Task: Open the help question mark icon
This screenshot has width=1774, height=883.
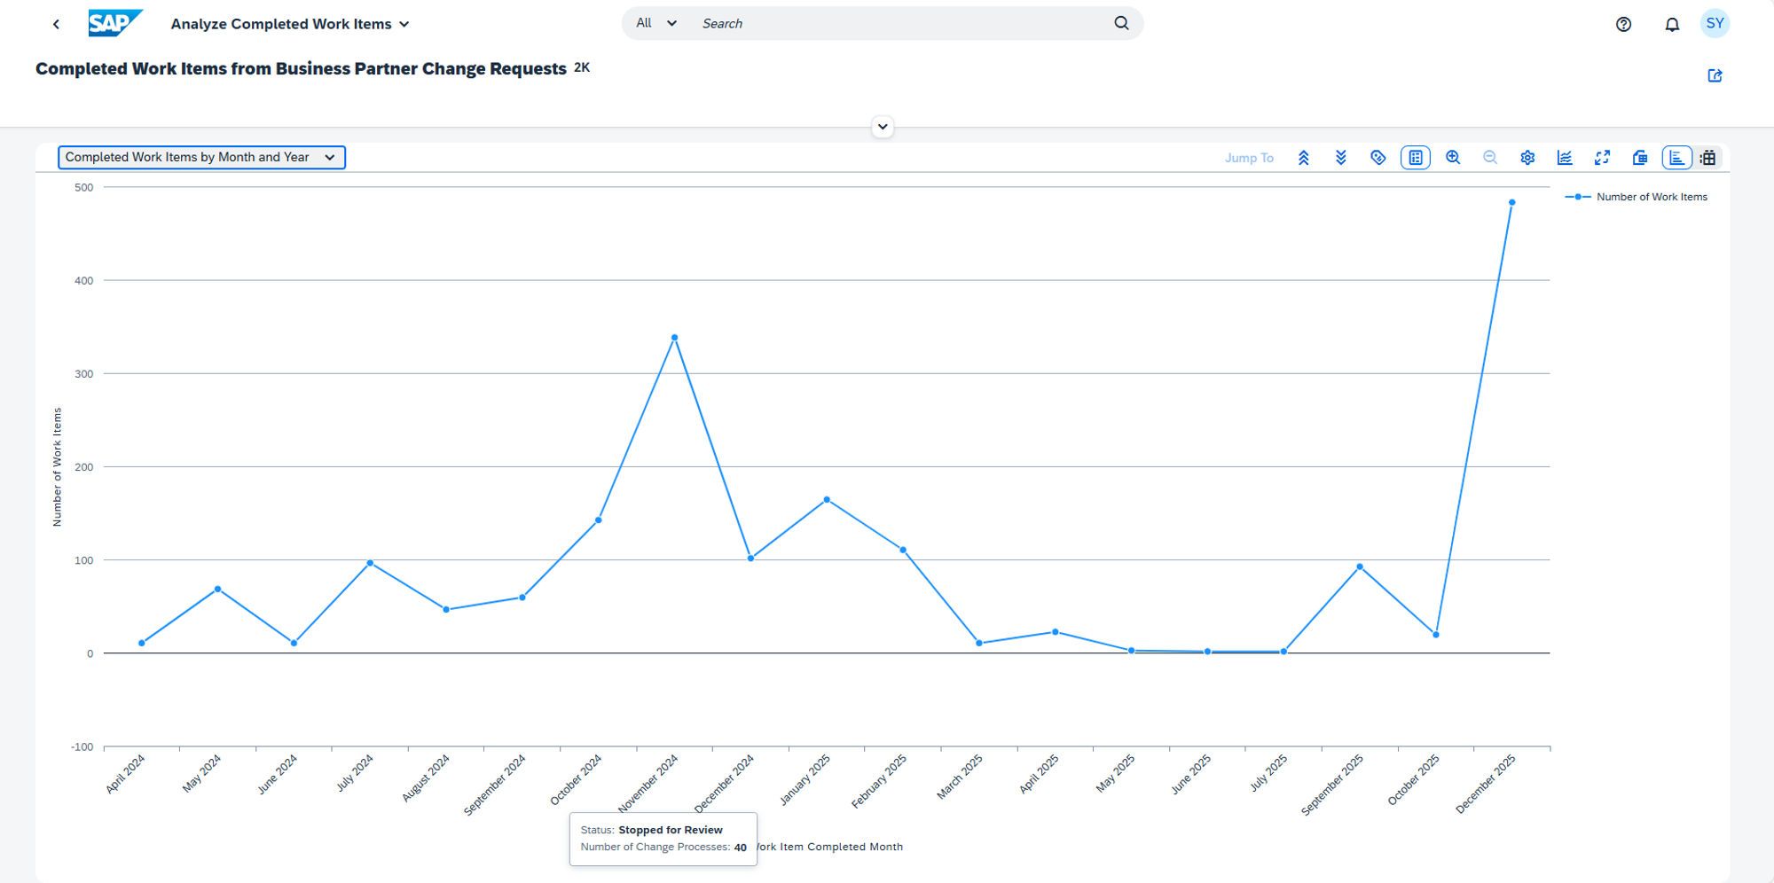Action: pos(1623,24)
